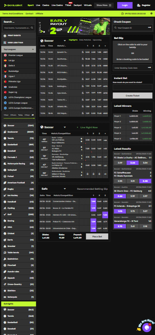
Task: Open the settings icon beside the date
Action: (x=151, y=13)
